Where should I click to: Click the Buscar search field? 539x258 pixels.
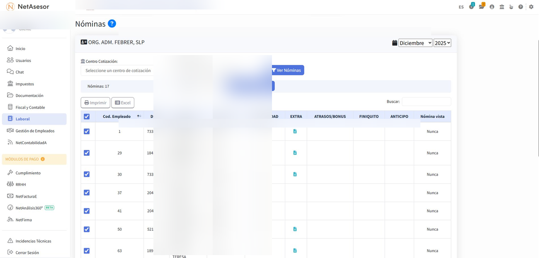[426, 101]
